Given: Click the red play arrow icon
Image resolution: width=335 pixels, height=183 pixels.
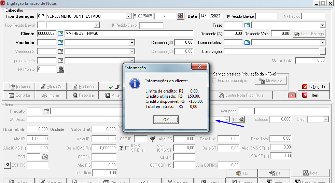Looking at the screenshot, I should (x=292, y=95).
